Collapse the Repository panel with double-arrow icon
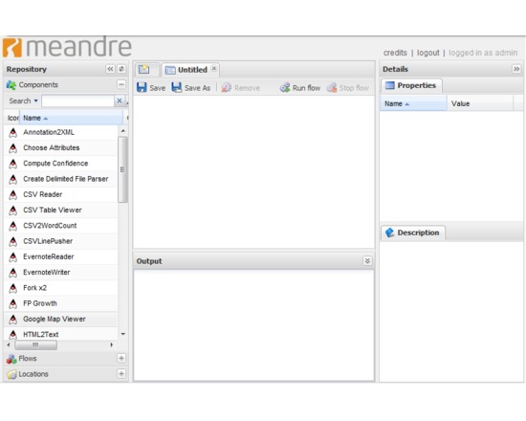This screenshot has width=526, height=421. point(110,69)
